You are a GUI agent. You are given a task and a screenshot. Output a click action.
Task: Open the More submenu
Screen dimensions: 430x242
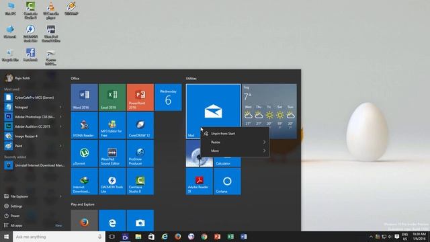(235, 151)
